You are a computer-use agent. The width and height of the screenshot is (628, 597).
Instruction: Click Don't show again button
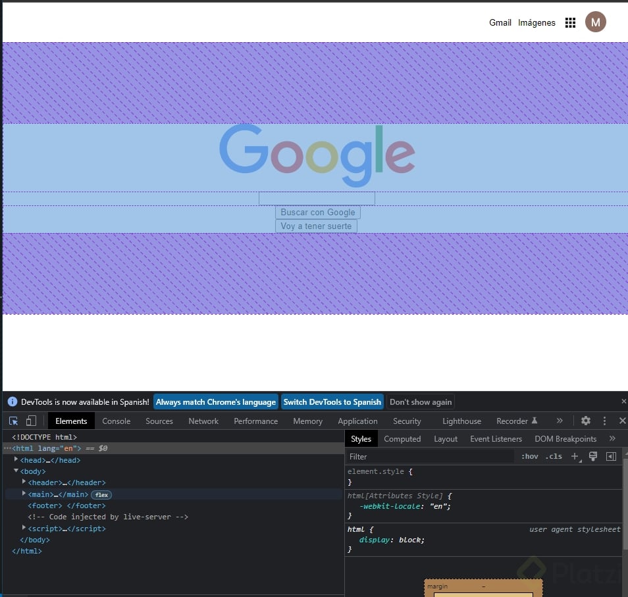click(421, 402)
